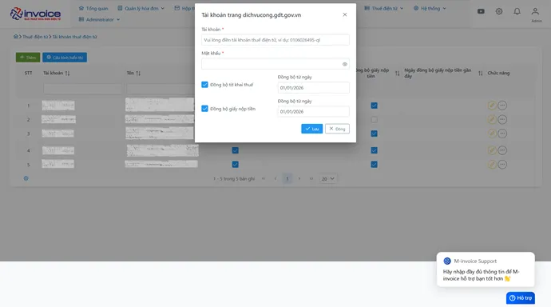
Task: Go to previous page of table
Action: (x=275, y=178)
